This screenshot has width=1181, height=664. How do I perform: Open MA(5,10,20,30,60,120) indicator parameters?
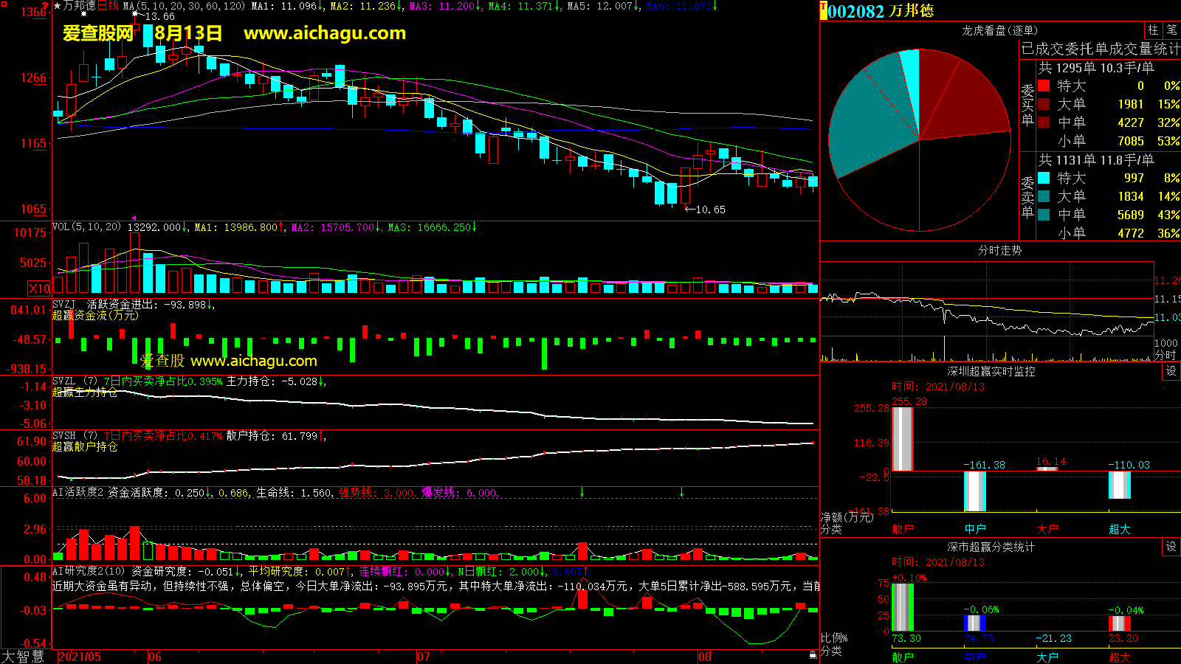[x=184, y=6]
